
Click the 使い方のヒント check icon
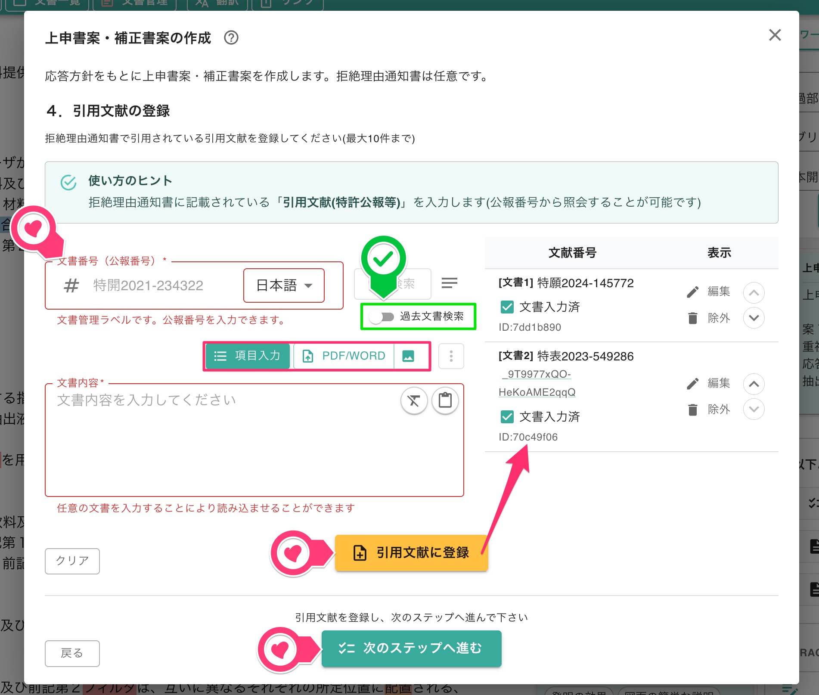(68, 183)
